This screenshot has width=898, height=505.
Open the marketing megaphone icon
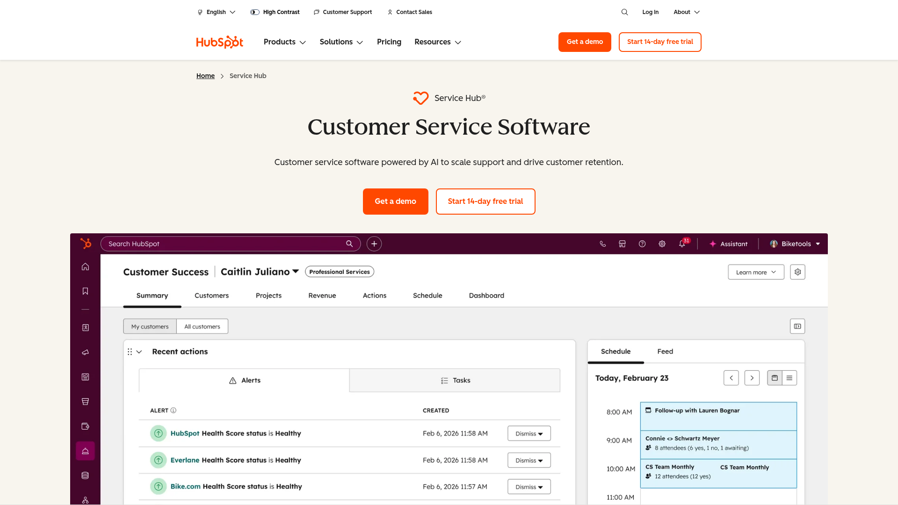(85, 352)
